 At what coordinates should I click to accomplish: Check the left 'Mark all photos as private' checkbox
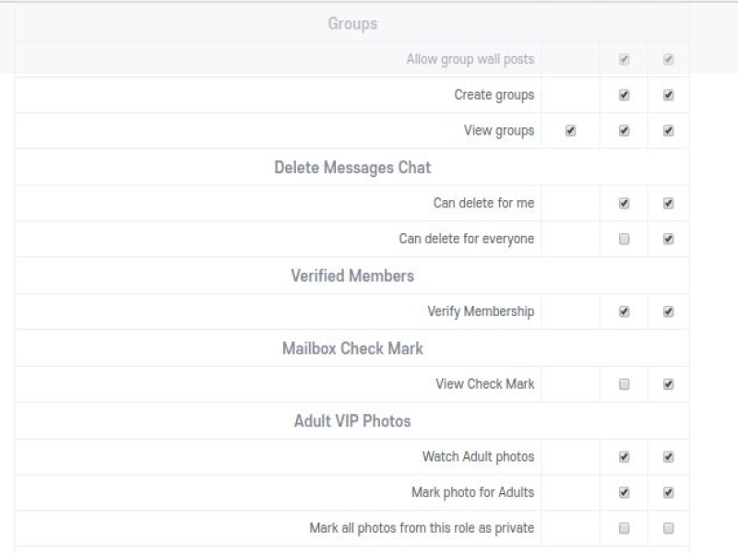pyautogui.click(x=625, y=528)
